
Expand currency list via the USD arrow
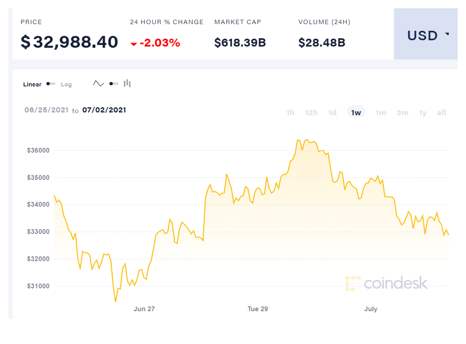447,34
